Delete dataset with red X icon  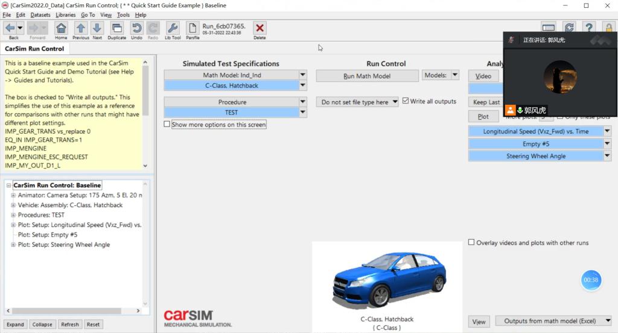click(260, 28)
